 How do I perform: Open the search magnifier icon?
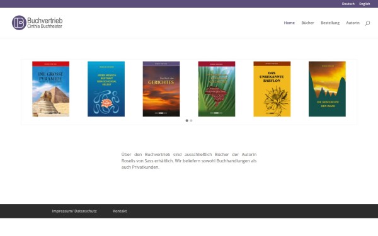(367, 23)
